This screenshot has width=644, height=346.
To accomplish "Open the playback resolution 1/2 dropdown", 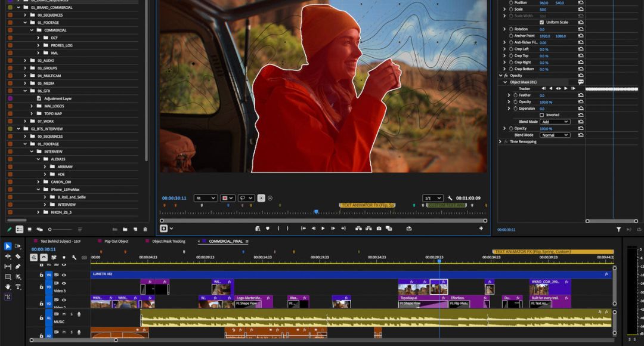I will [x=431, y=198].
